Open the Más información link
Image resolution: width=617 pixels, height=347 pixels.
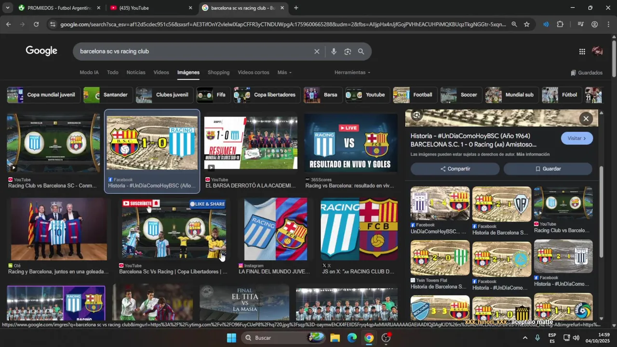coord(533,154)
